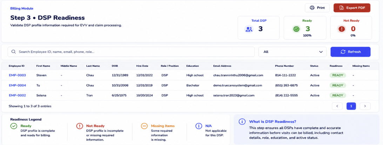Sort by Employee ID column header

point(16,66)
